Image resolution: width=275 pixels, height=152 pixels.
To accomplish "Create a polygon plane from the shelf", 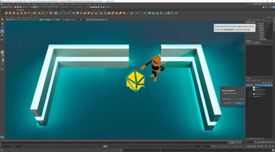I will click(25, 13).
